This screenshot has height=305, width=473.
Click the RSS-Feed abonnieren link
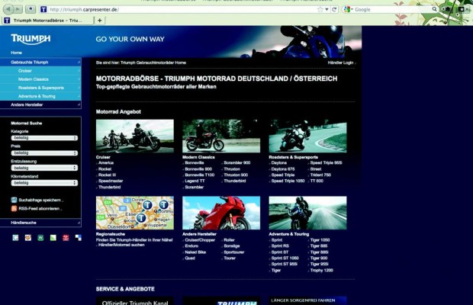[x=39, y=209]
